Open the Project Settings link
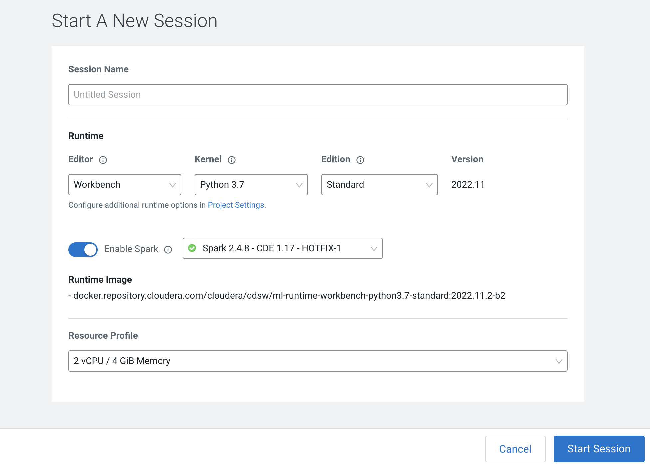The width and height of the screenshot is (650, 465). 236,205
